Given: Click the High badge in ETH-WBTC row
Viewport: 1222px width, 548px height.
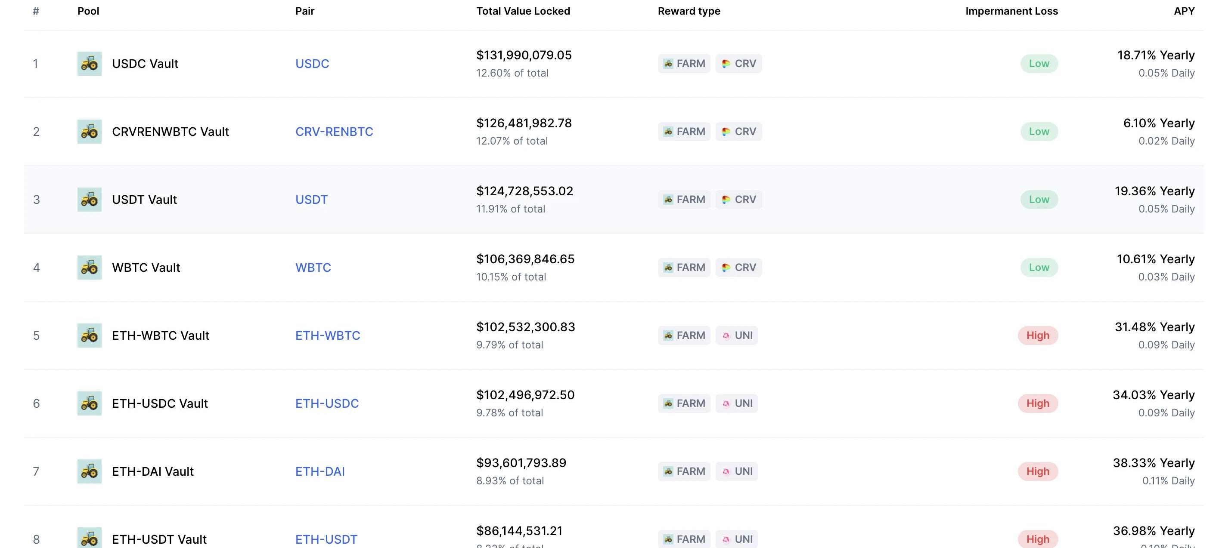Looking at the screenshot, I should pos(1037,336).
